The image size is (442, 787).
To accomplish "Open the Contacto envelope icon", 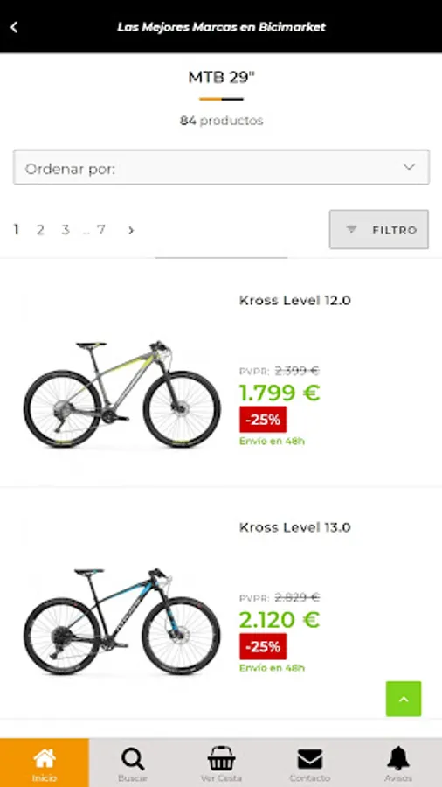I will (310, 759).
